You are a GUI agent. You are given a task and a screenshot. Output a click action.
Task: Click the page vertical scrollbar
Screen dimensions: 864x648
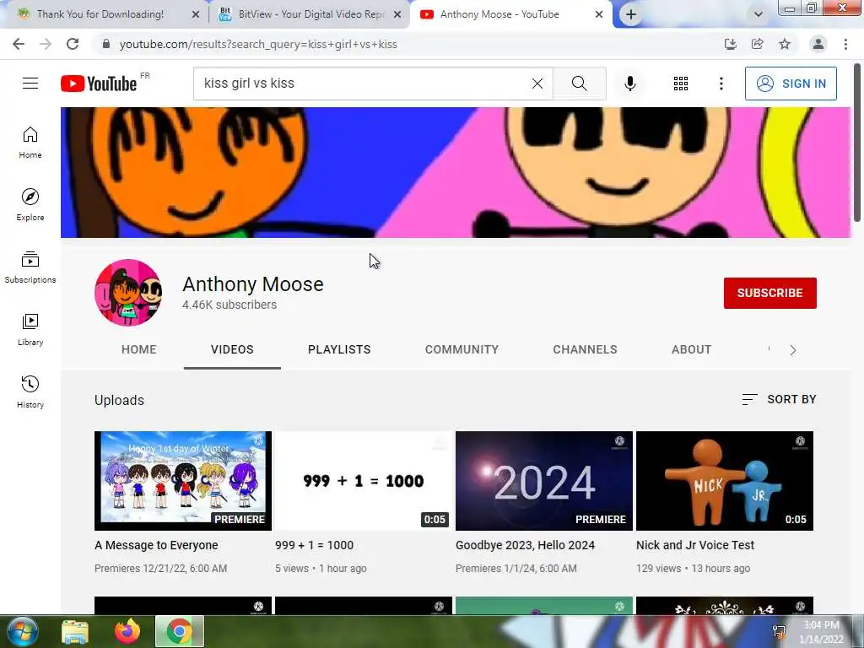[857, 143]
